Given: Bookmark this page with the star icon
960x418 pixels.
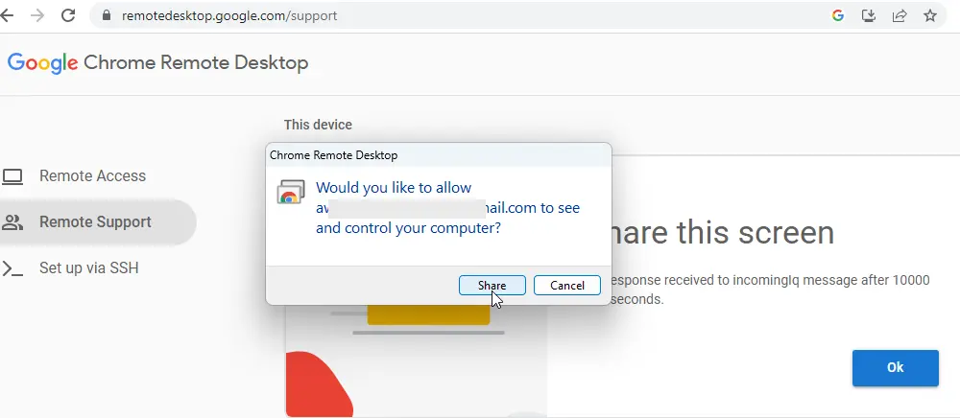Looking at the screenshot, I should click(x=930, y=16).
